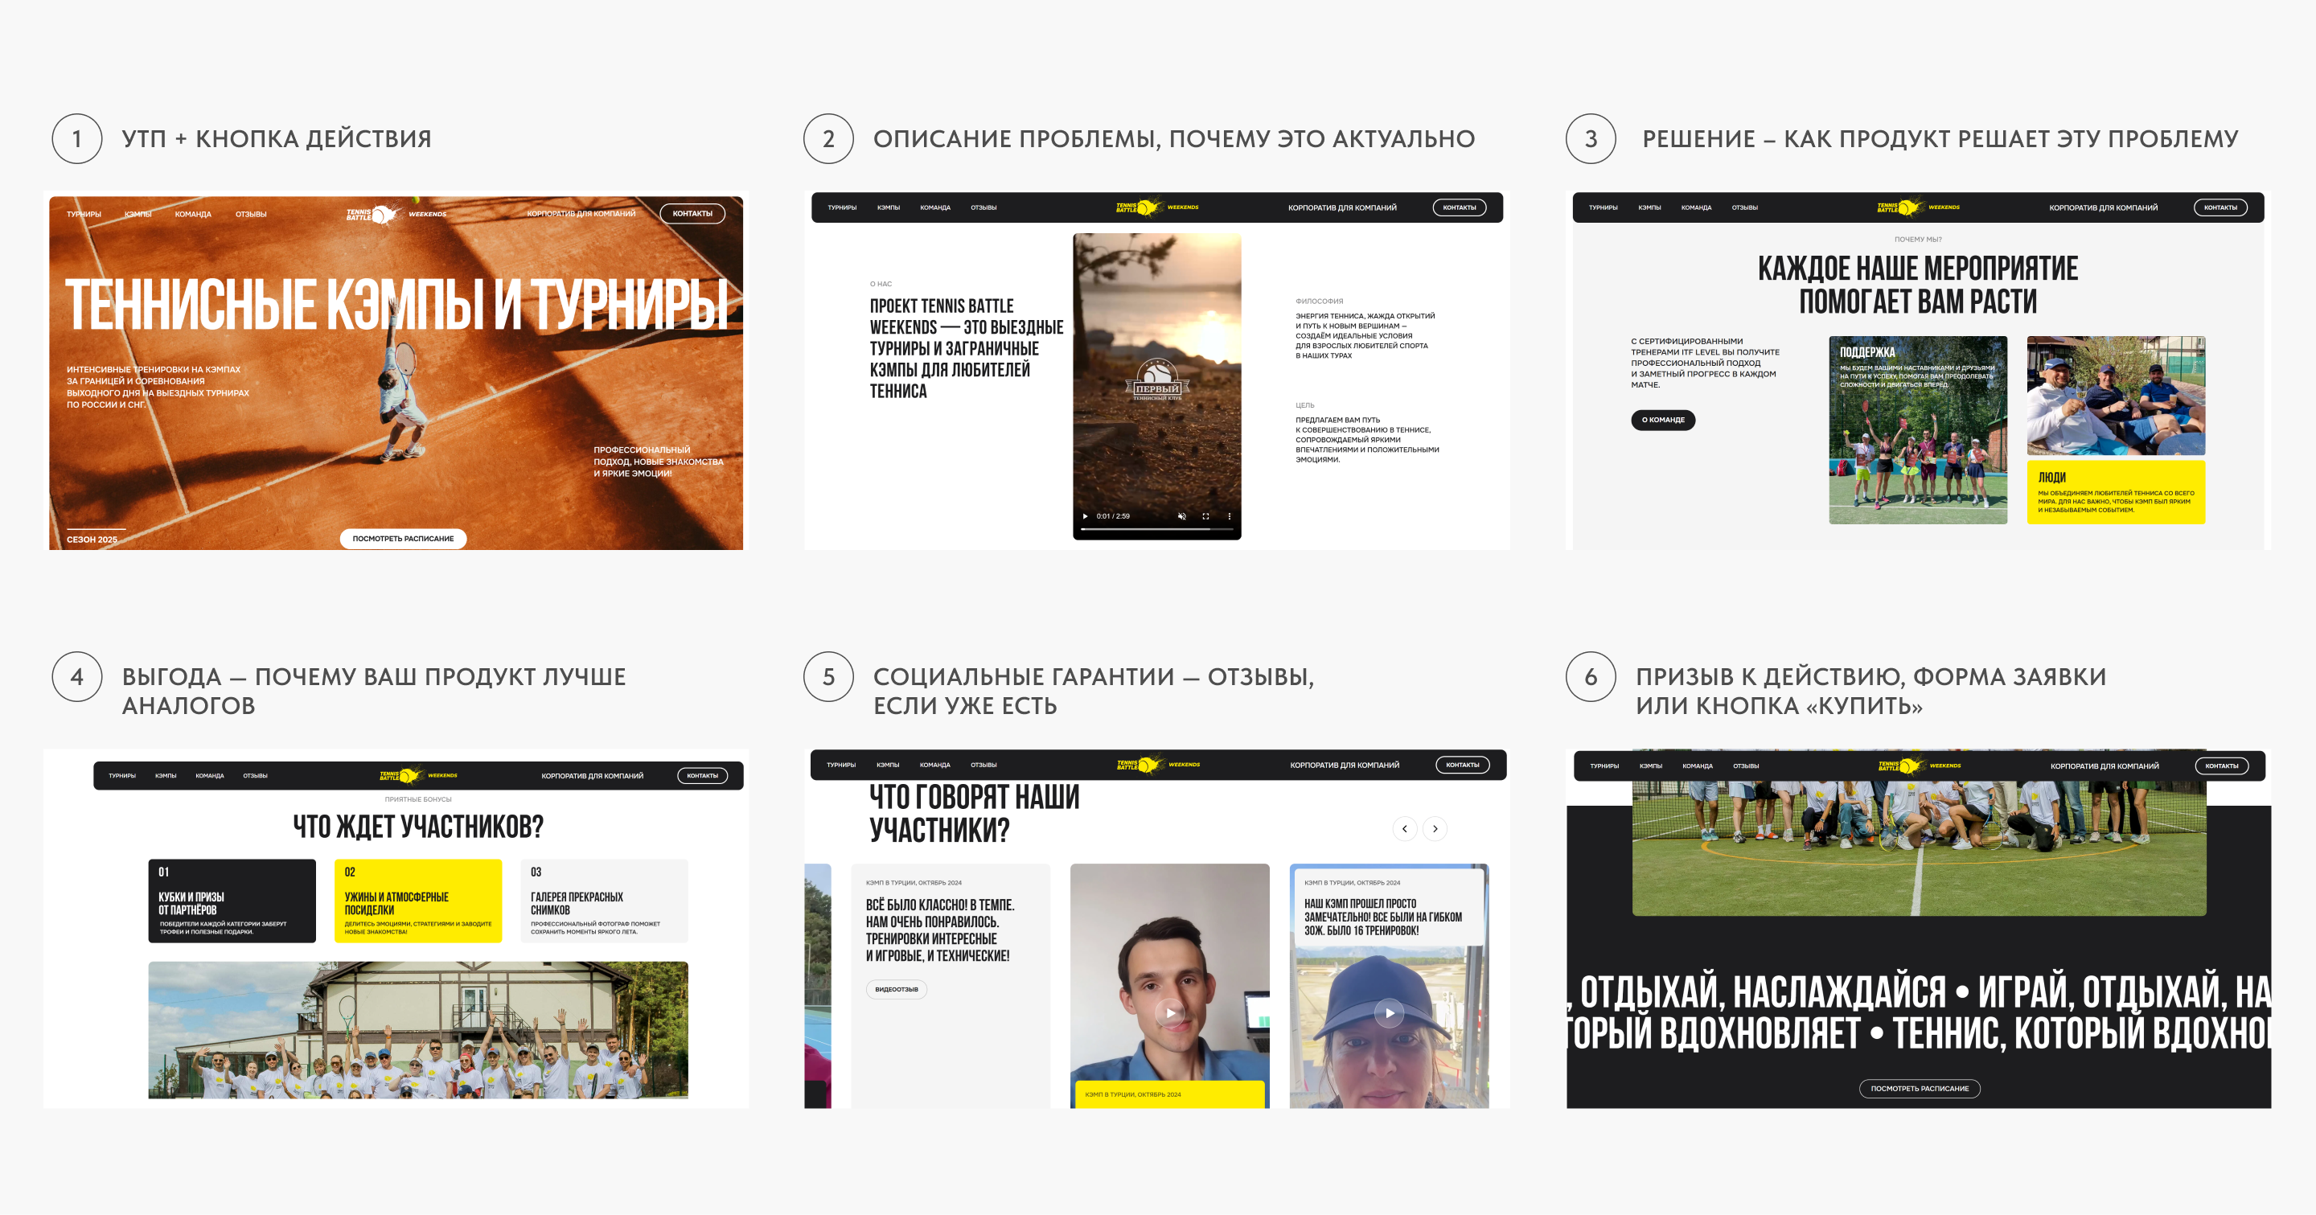Select 'Кэмпы' menu item in section 2 header
Viewport: 2316px width, 1215px height.
[889, 207]
